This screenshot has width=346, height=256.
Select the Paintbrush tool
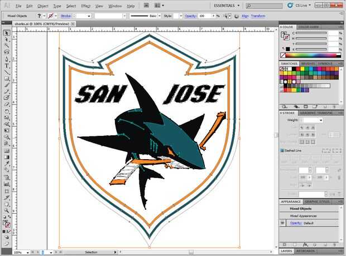7,85
